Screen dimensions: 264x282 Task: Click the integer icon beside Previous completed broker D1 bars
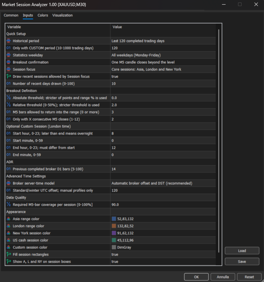9,169
